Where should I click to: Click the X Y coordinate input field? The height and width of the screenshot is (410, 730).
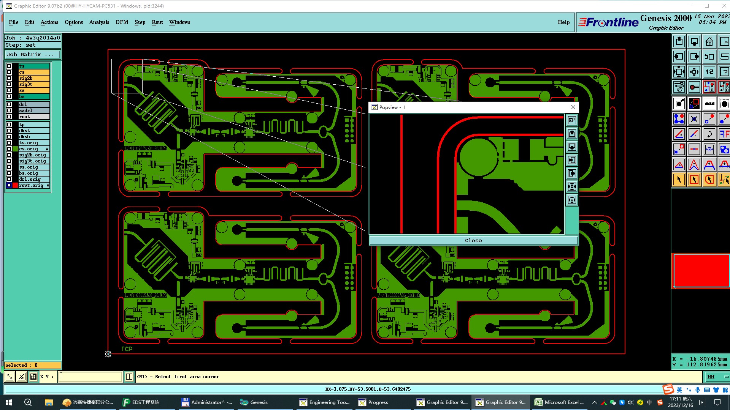(x=90, y=377)
